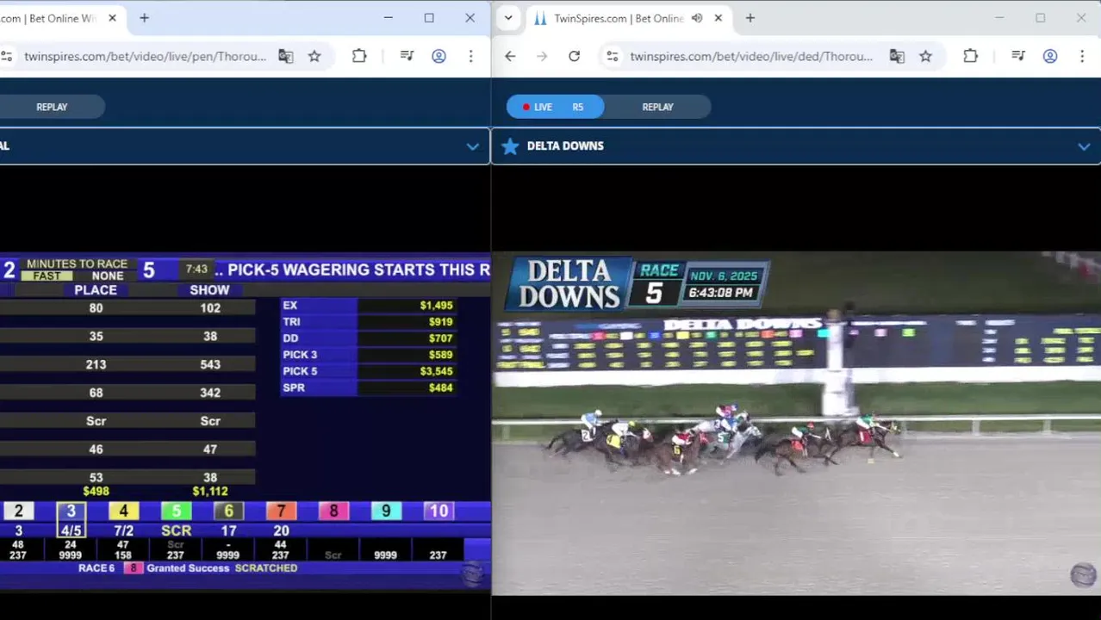Select LIVE R5 toggle in right window
The height and width of the screenshot is (620, 1101).
tap(555, 107)
